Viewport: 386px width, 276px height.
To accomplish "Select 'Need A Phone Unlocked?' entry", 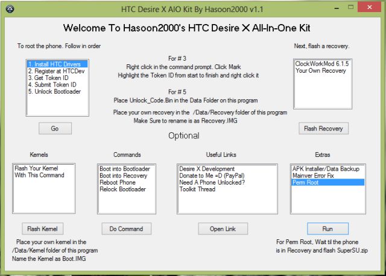I will pos(227,183).
